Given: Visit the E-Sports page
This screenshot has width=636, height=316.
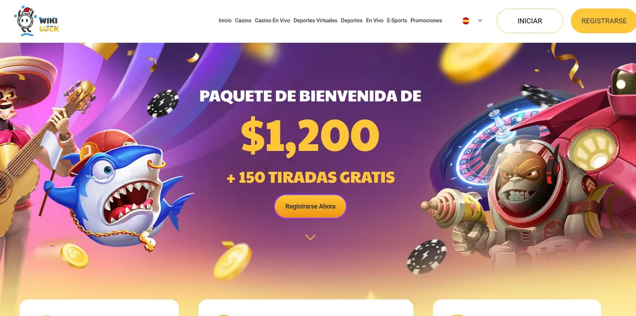Looking at the screenshot, I should point(397,21).
